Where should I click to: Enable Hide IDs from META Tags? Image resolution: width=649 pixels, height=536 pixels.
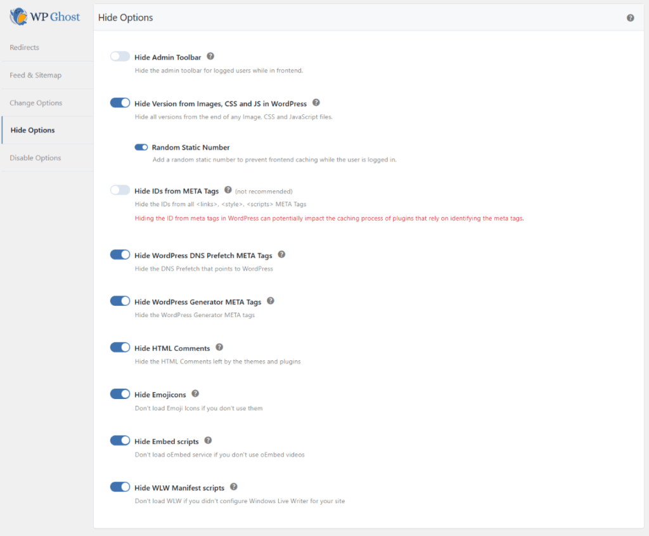120,190
